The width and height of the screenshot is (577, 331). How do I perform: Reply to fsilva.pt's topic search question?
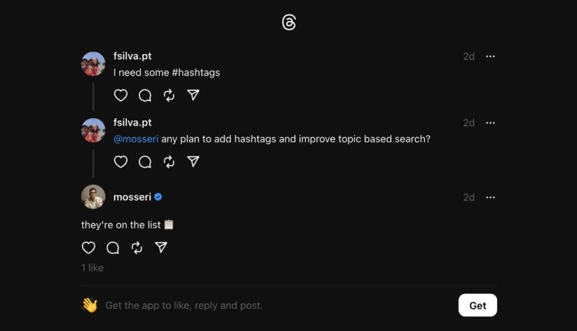(x=145, y=162)
